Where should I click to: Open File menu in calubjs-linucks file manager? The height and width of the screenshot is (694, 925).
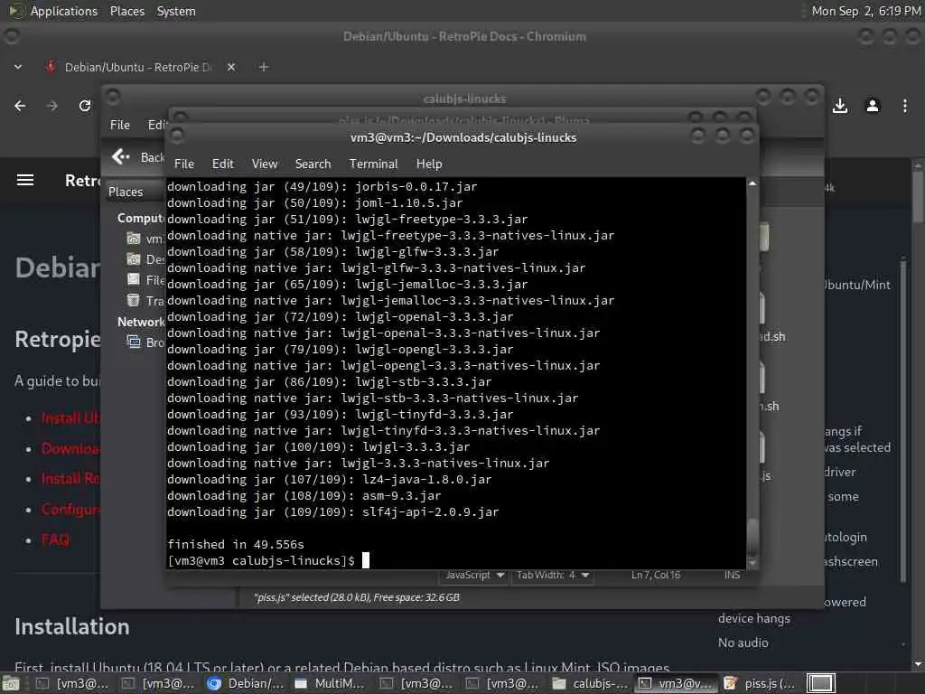(120, 125)
